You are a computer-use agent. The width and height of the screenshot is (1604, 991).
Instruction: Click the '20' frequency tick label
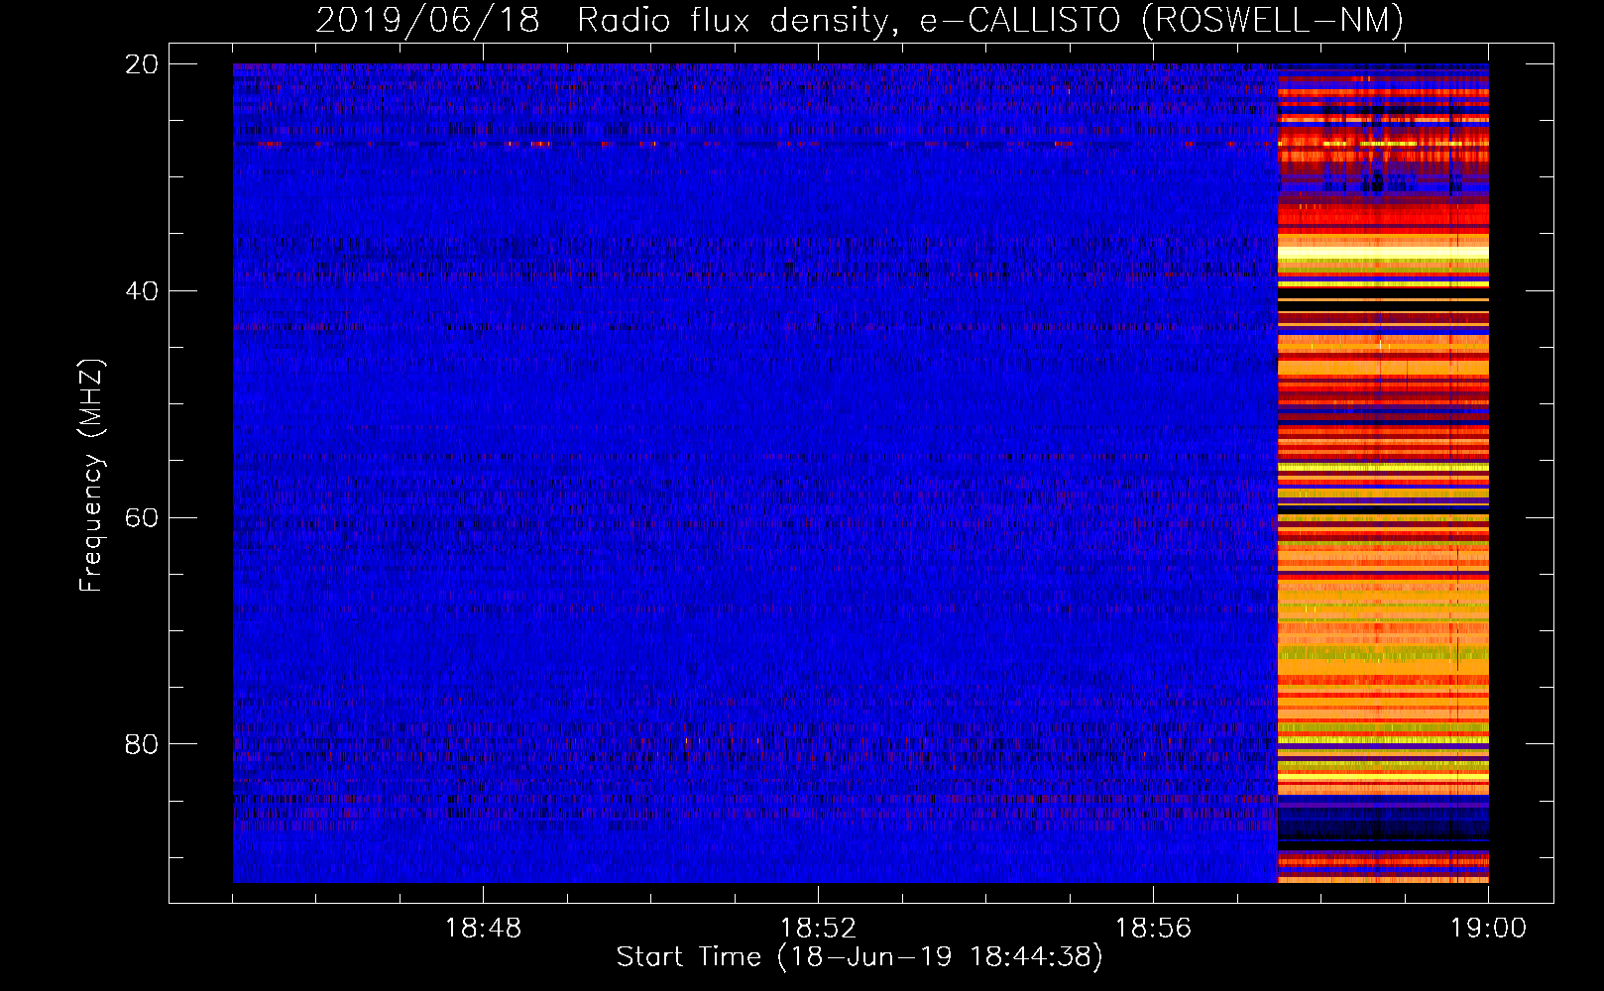[142, 64]
